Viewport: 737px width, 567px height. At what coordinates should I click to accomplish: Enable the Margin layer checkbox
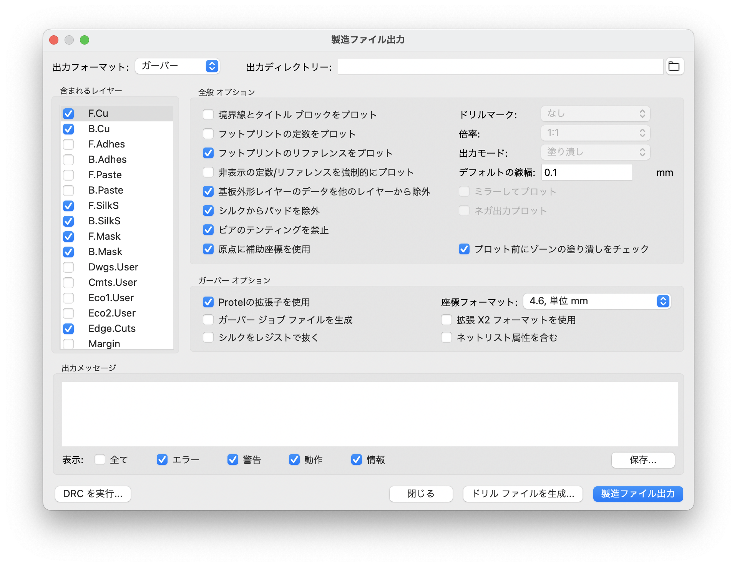(x=68, y=344)
